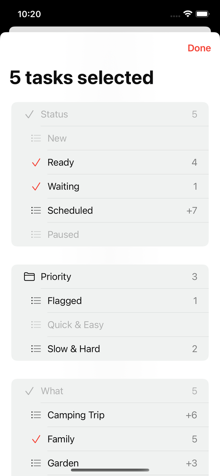Click the list icon next to Camping Trip

[x=36, y=415]
